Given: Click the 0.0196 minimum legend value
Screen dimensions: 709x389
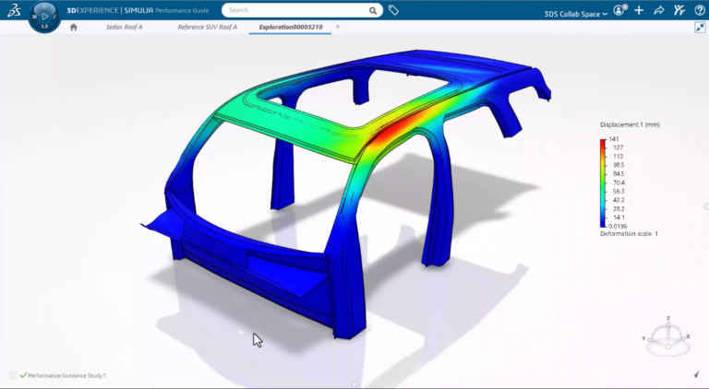Looking at the screenshot, I should (x=618, y=226).
